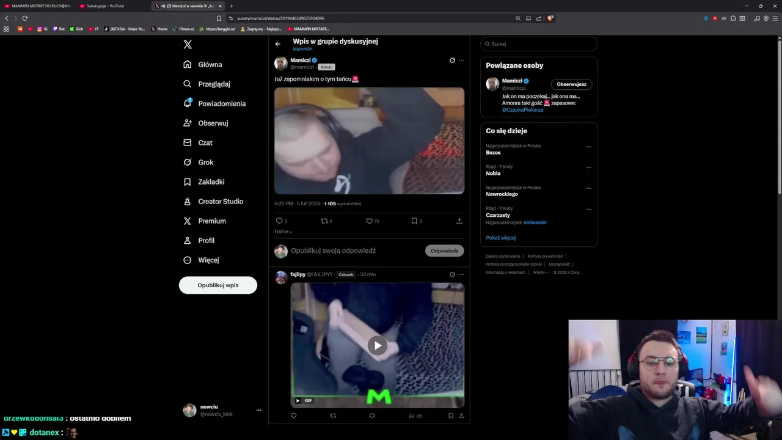Open three-dot options for the Bezos trend
The image size is (782, 440).
point(589,147)
